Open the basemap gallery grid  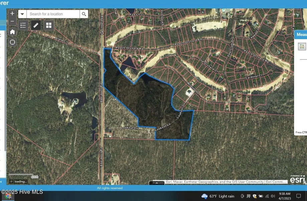pyautogui.click(x=49, y=25)
